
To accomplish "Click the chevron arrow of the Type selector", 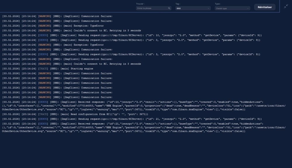I will 248,8.
